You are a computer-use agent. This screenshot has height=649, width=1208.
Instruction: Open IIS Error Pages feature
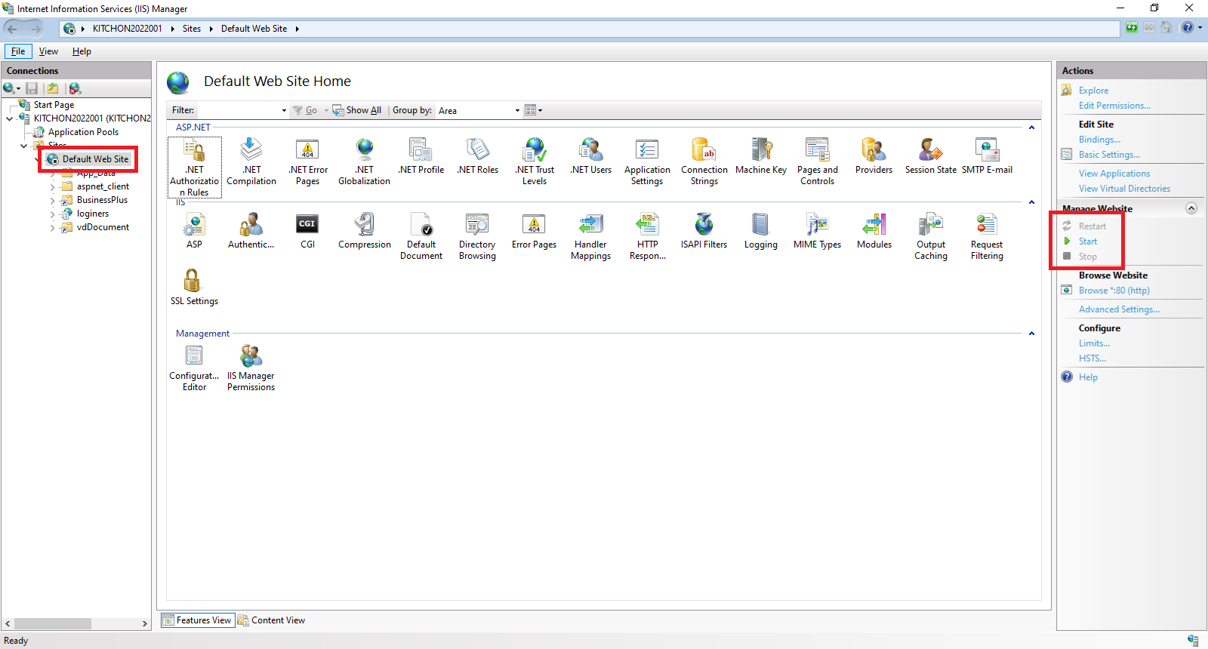(535, 231)
